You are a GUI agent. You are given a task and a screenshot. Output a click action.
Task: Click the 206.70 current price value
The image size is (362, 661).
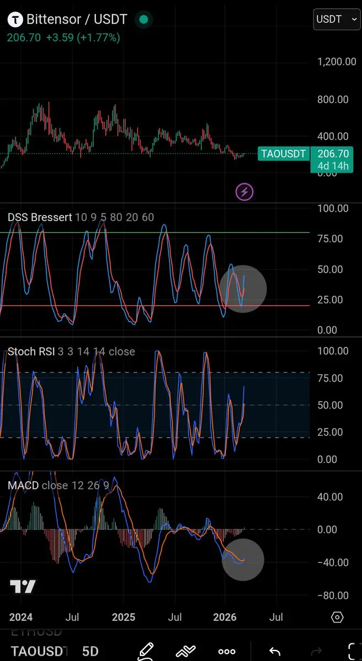[24, 37]
